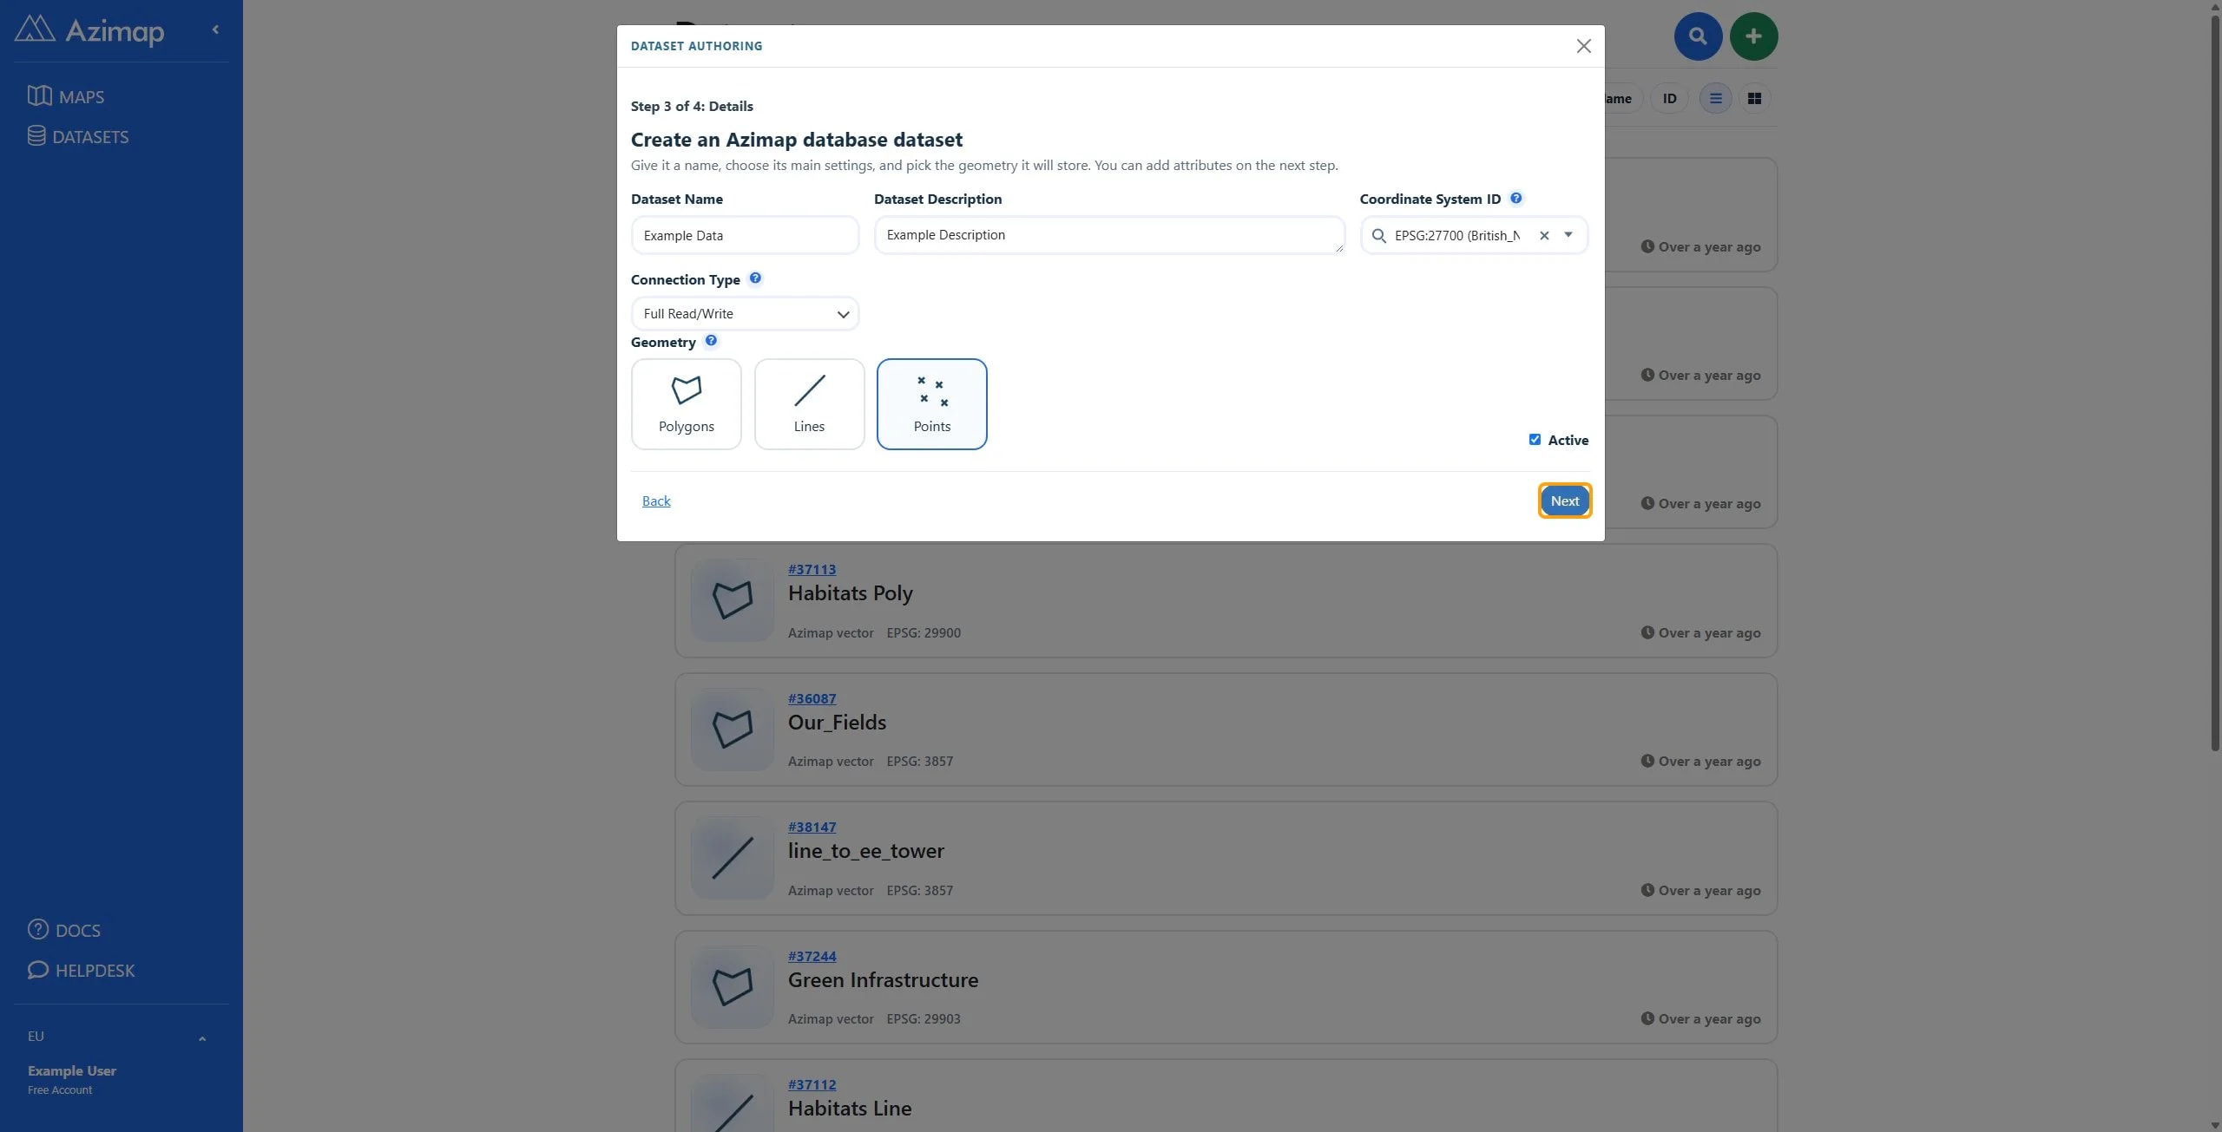Show Connection Type help tooltip
Image resolution: width=2222 pixels, height=1132 pixels.
click(x=755, y=278)
